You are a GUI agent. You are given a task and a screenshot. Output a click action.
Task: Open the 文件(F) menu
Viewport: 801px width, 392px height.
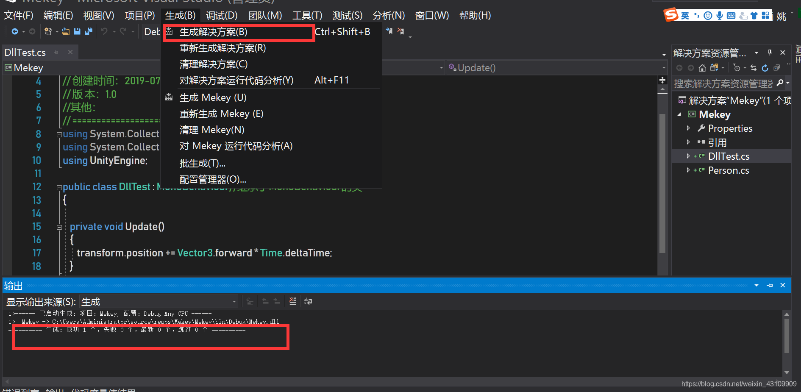point(18,16)
